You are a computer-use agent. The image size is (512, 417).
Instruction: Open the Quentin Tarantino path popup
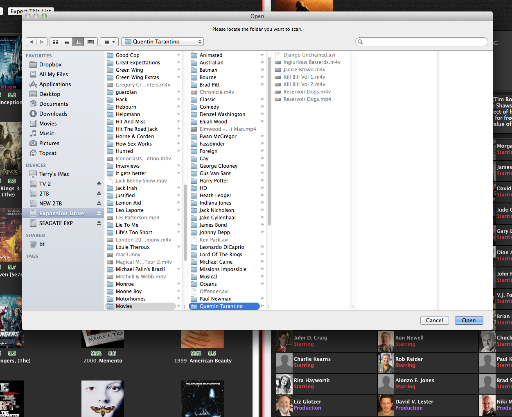coord(162,42)
